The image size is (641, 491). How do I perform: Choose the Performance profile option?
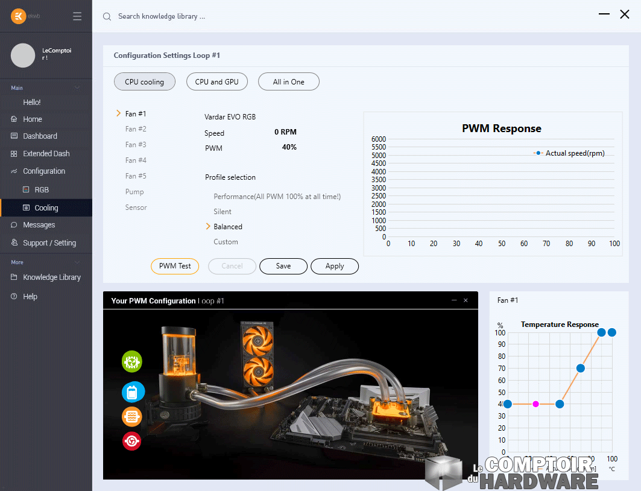pyautogui.click(x=277, y=197)
